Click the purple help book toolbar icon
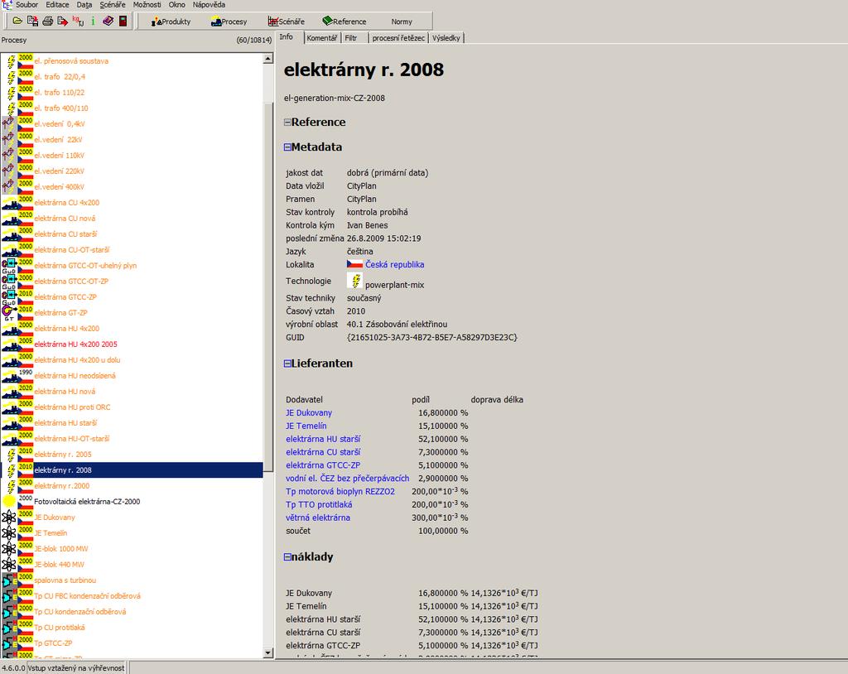The height and width of the screenshot is (674, 848). click(x=108, y=21)
